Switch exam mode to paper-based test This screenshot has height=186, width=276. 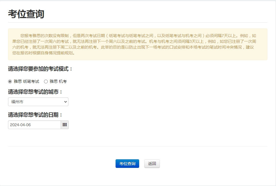point(10,81)
